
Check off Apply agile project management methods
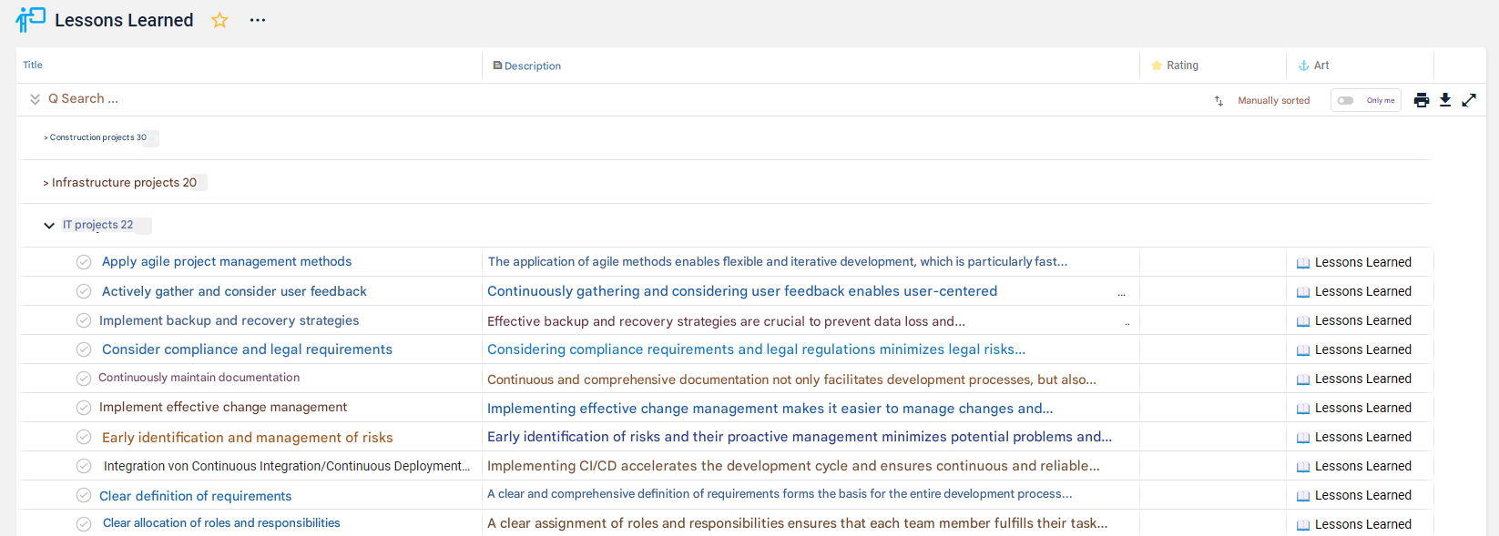84,262
